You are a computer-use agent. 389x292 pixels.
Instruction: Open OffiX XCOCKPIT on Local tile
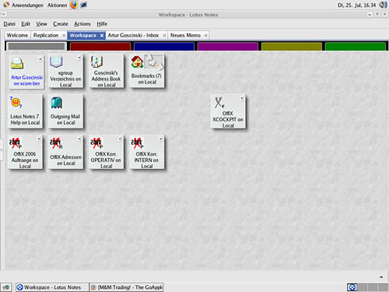point(228,111)
